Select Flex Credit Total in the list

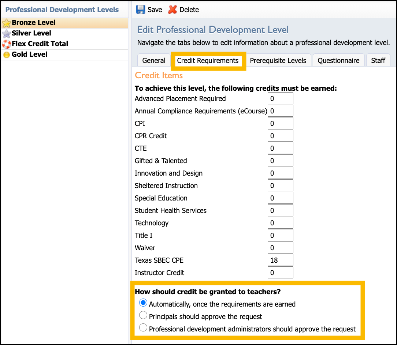[65, 44]
